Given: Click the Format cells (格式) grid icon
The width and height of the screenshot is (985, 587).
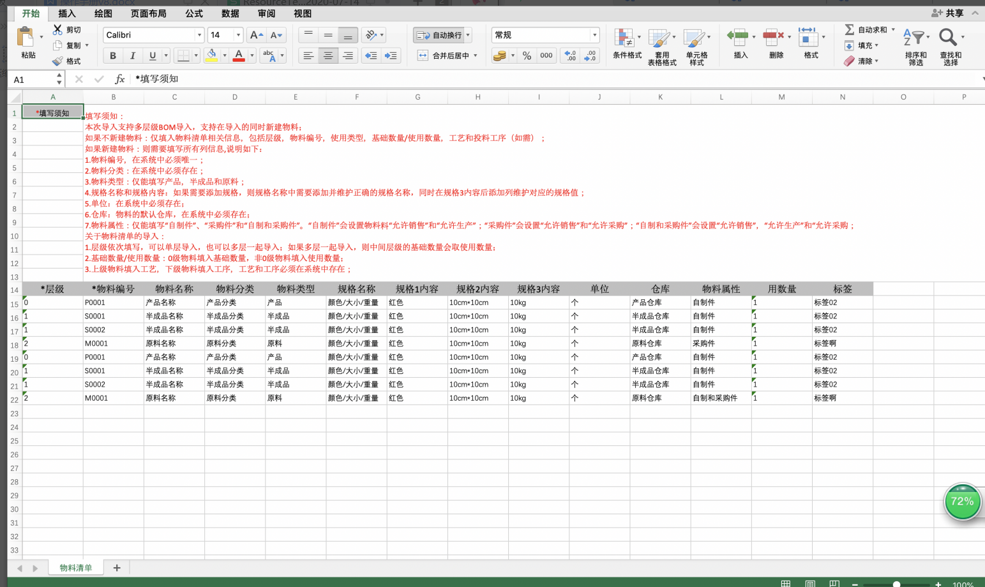Looking at the screenshot, I should coord(808,37).
